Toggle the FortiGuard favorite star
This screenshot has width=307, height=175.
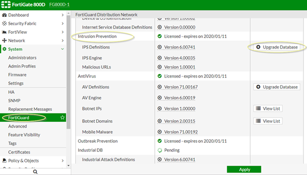point(63,117)
